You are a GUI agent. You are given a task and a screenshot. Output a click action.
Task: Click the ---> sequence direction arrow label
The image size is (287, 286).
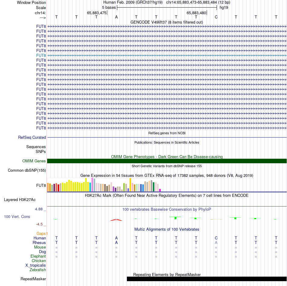click(x=43, y=18)
